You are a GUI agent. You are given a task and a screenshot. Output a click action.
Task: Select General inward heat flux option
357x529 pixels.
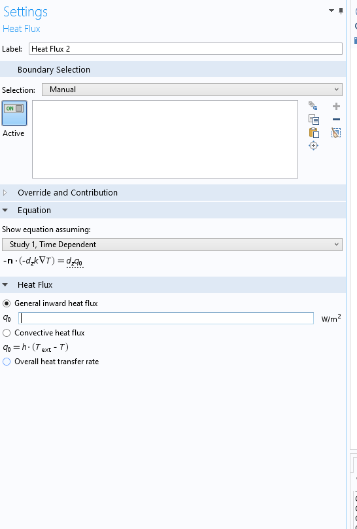[x=6, y=303]
